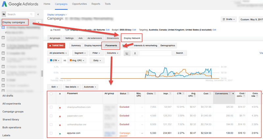Open the CTR metric dropdown
This screenshot has width=263, height=139.
tap(55, 60)
